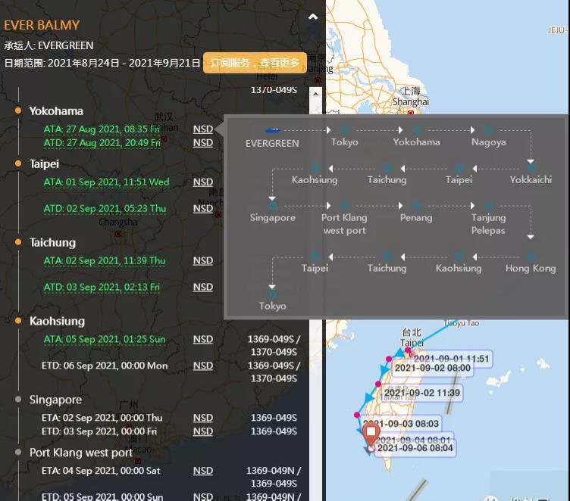The width and height of the screenshot is (570, 501).
Task: Click map label 2021-09-03 08:03
Action: (401, 423)
